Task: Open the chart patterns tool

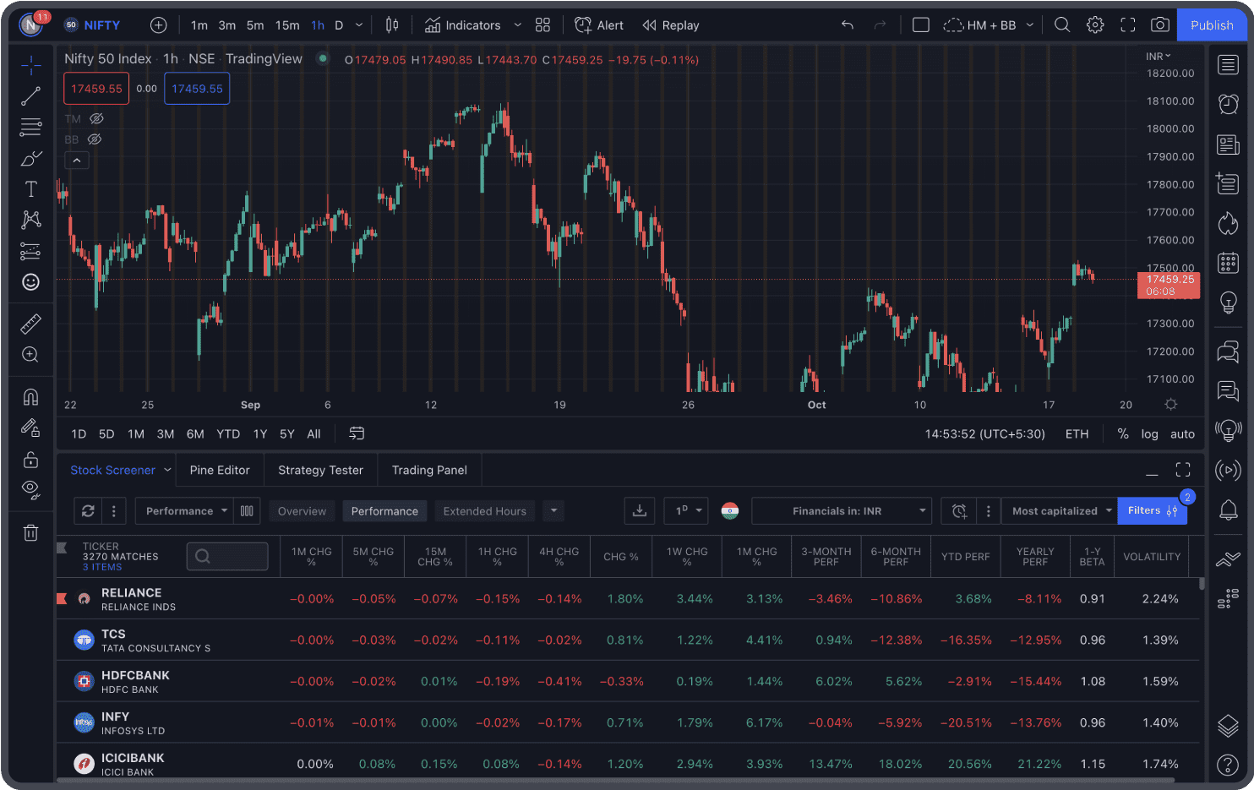Action: coord(30,220)
